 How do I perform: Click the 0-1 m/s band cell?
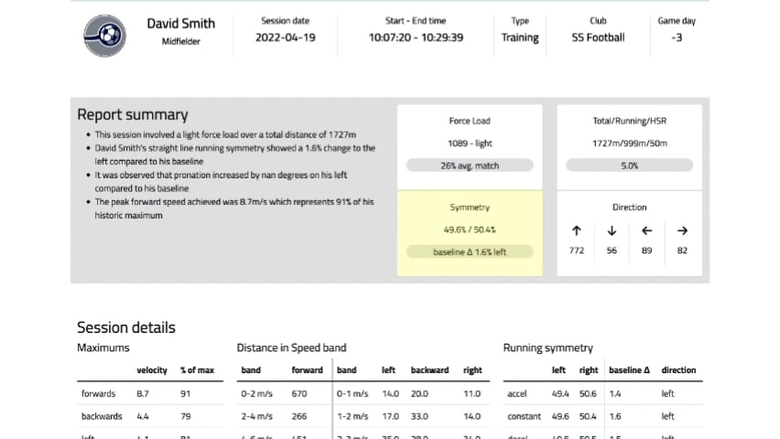(352, 394)
